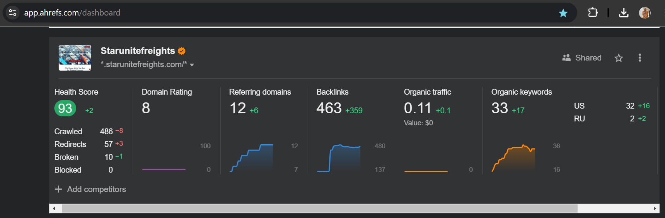Open the Organic traffic value 0.11

tap(418, 108)
